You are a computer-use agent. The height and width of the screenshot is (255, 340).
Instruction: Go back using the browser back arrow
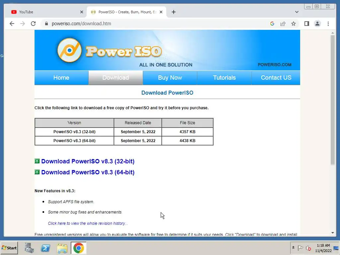coord(12,24)
